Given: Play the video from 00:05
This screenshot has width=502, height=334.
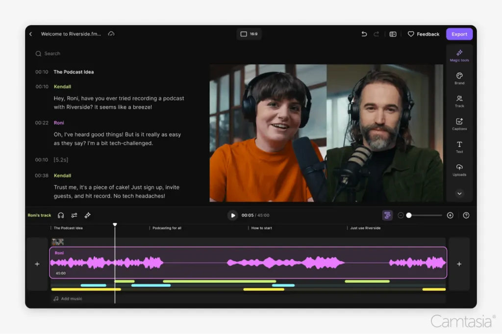Looking at the screenshot, I should coord(233,215).
